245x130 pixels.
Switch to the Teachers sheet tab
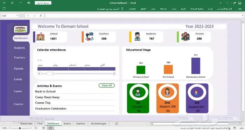click(x=80, y=123)
